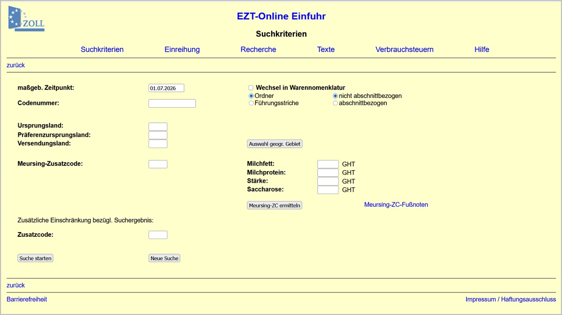562x315 pixels.
Task: Select the Führungsstriche radio button
Action: coord(251,103)
